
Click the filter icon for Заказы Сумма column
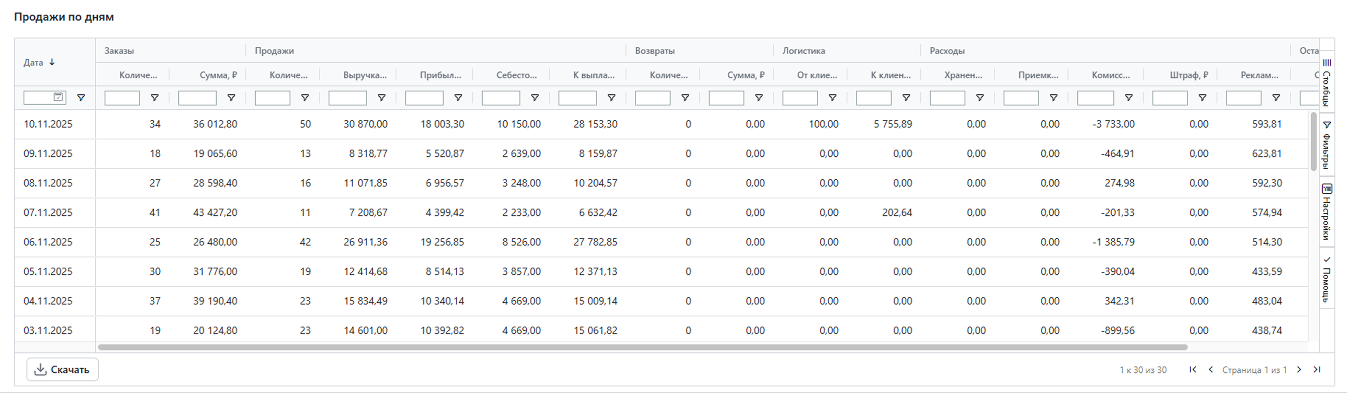[x=231, y=98]
